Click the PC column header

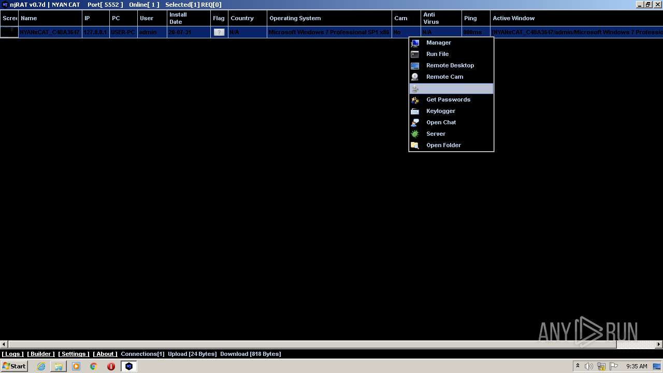pos(123,18)
